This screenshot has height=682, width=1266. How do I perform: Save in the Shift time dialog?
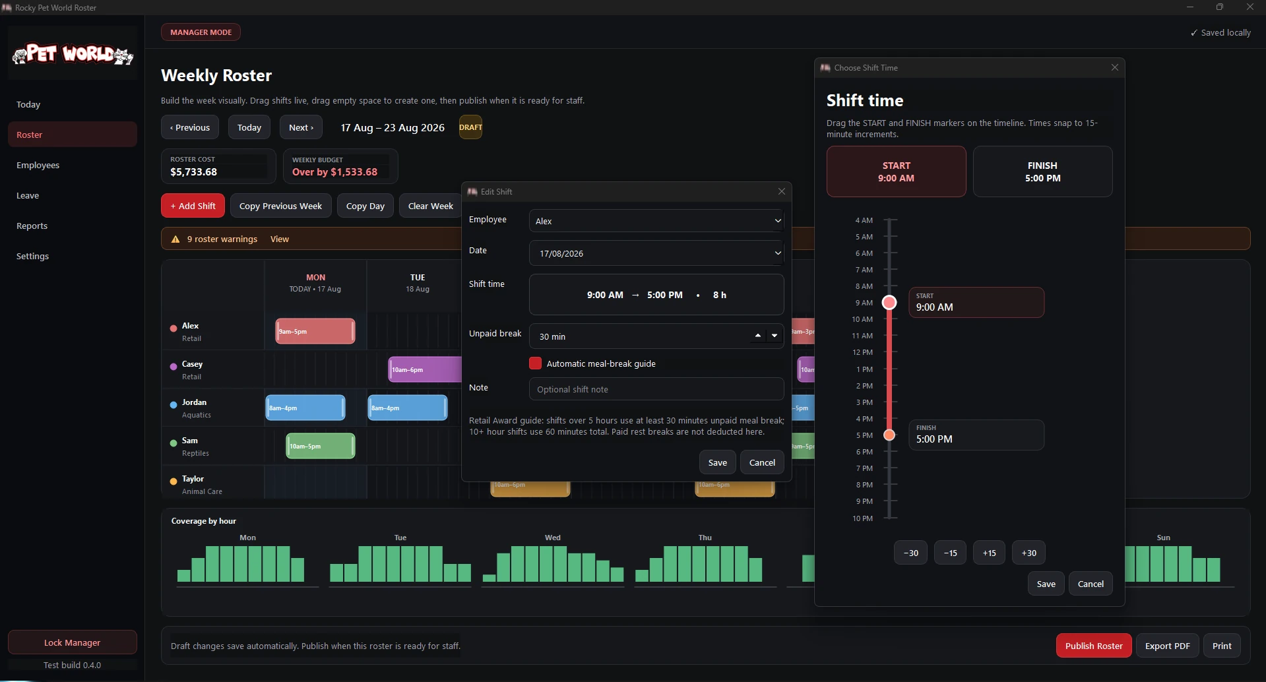point(1046,584)
